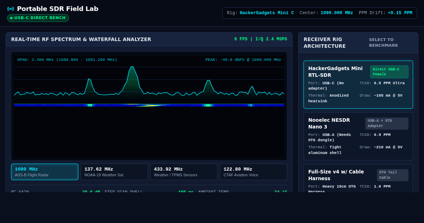Click the SPAN 2.400 MHz readout
This screenshot has height=223, width=424.
pos(67,60)
